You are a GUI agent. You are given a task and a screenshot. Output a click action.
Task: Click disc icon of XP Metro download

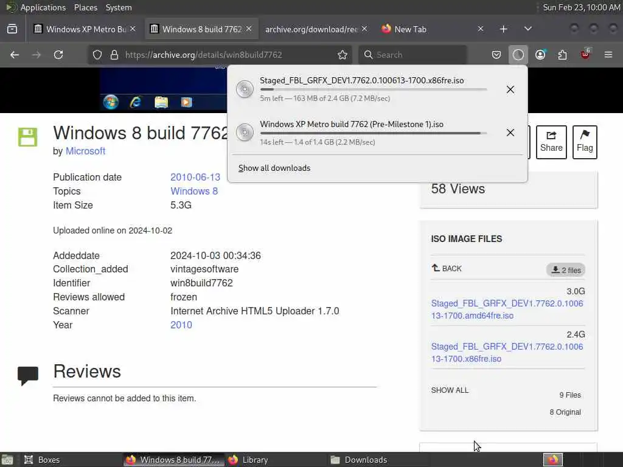245,132
